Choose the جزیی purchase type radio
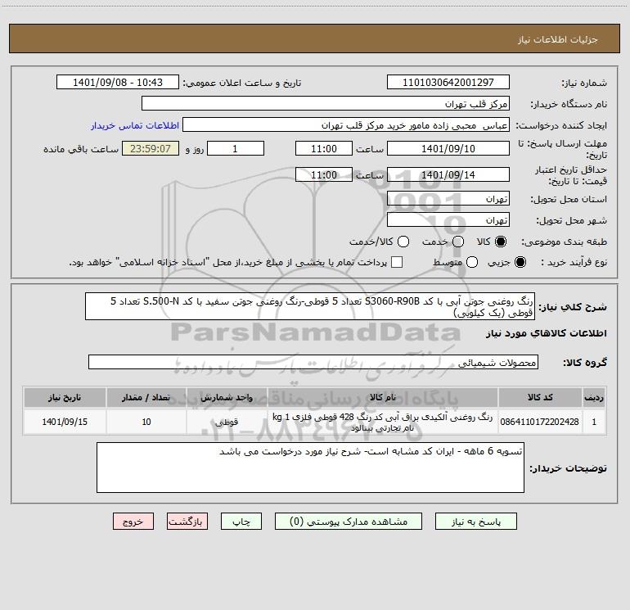The height and width of the screenshot is (610, 630). pos(520,262)
